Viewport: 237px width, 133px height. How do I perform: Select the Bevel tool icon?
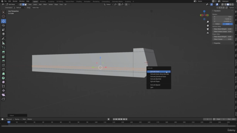point(3,61)
